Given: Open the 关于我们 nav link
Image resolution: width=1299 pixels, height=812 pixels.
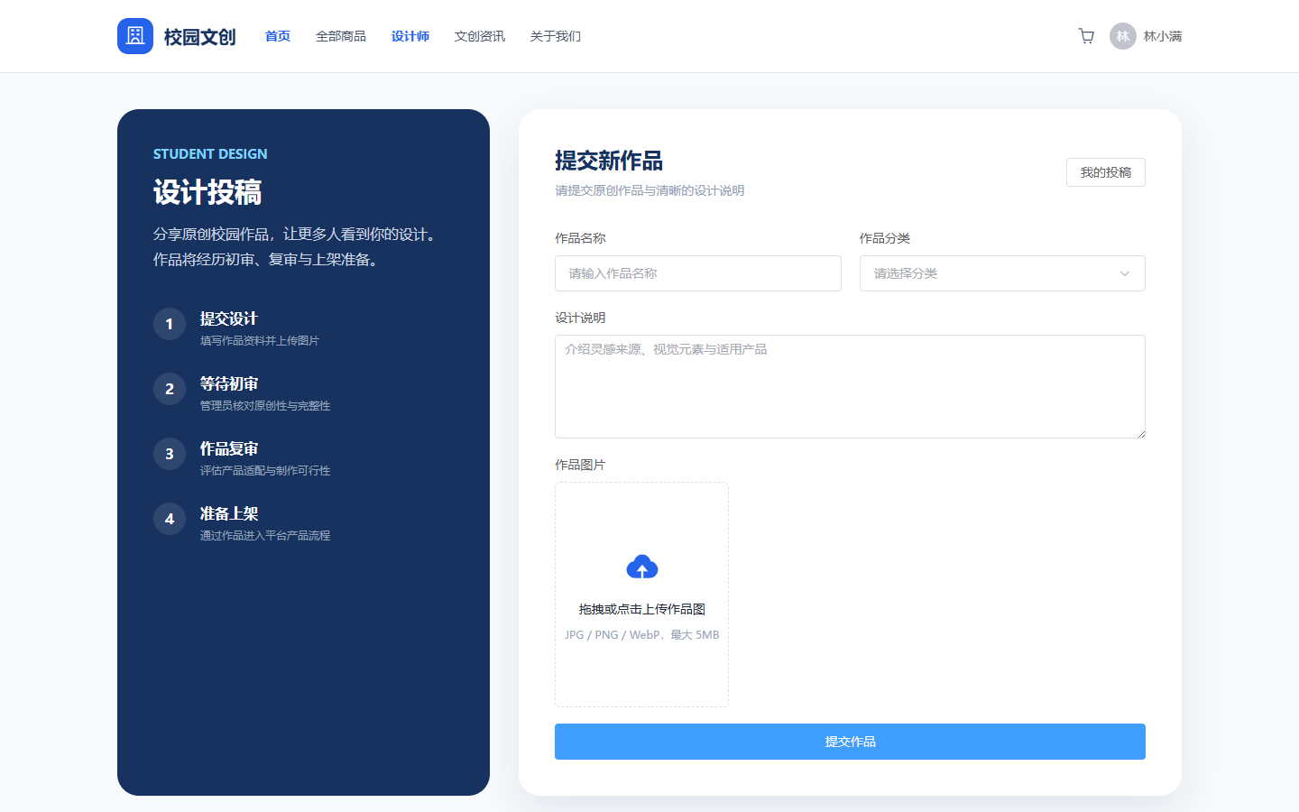Looking at the screenshot, I should (556, 36).
